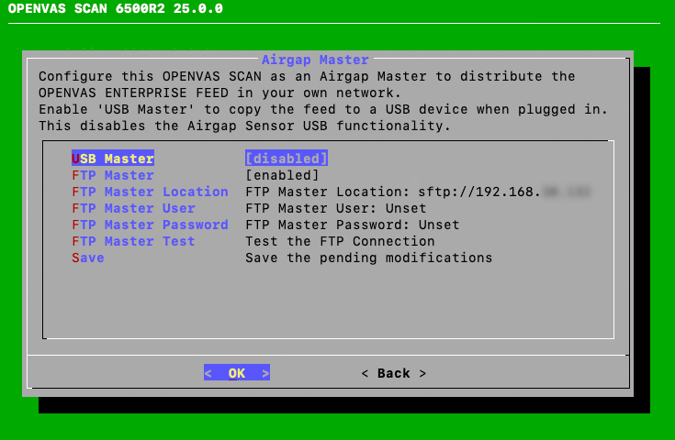This screenshot has height=440, width=675.
Task: Click the Airgap Master dialog title
Action: pos(315,60)
